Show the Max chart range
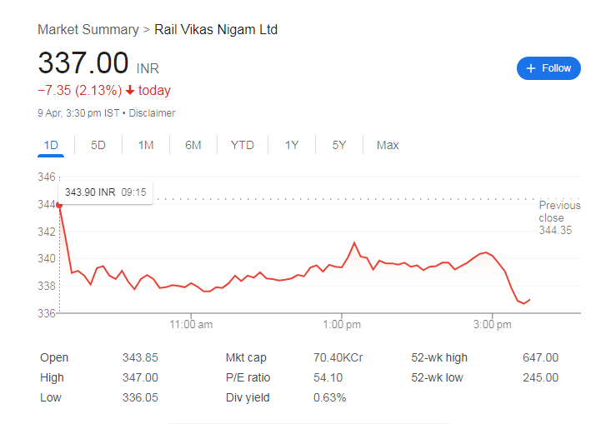This screenshot has height=424, width=606. click(388, 145)
